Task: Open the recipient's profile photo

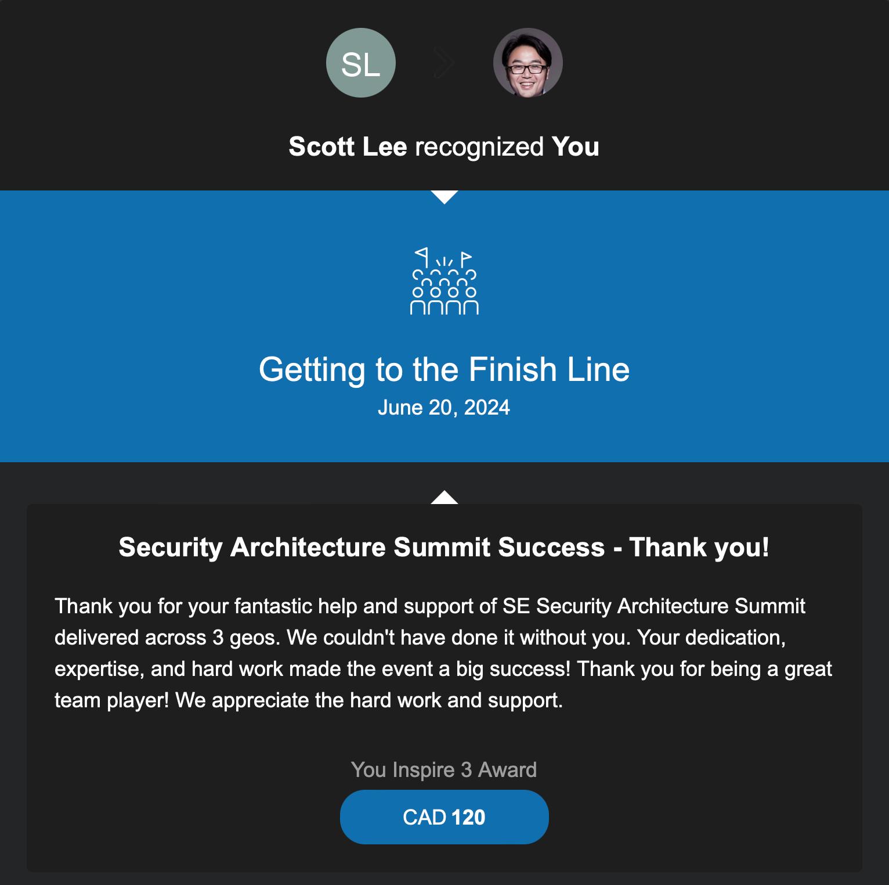Action: point(527,63)
